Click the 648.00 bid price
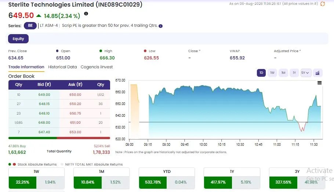This screenshot has width=334, height=192. (x=44, y=123)
